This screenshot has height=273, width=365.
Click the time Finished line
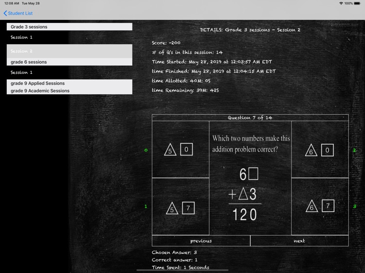coord(214,71)
